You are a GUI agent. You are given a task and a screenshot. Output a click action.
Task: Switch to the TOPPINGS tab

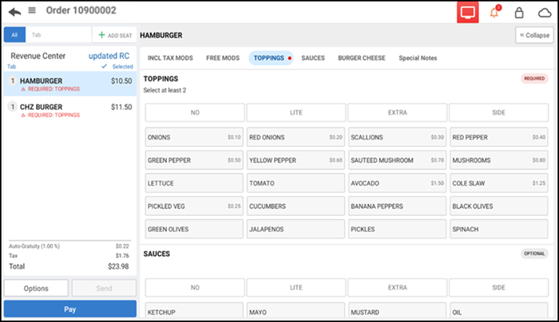(x=271, y=58)
